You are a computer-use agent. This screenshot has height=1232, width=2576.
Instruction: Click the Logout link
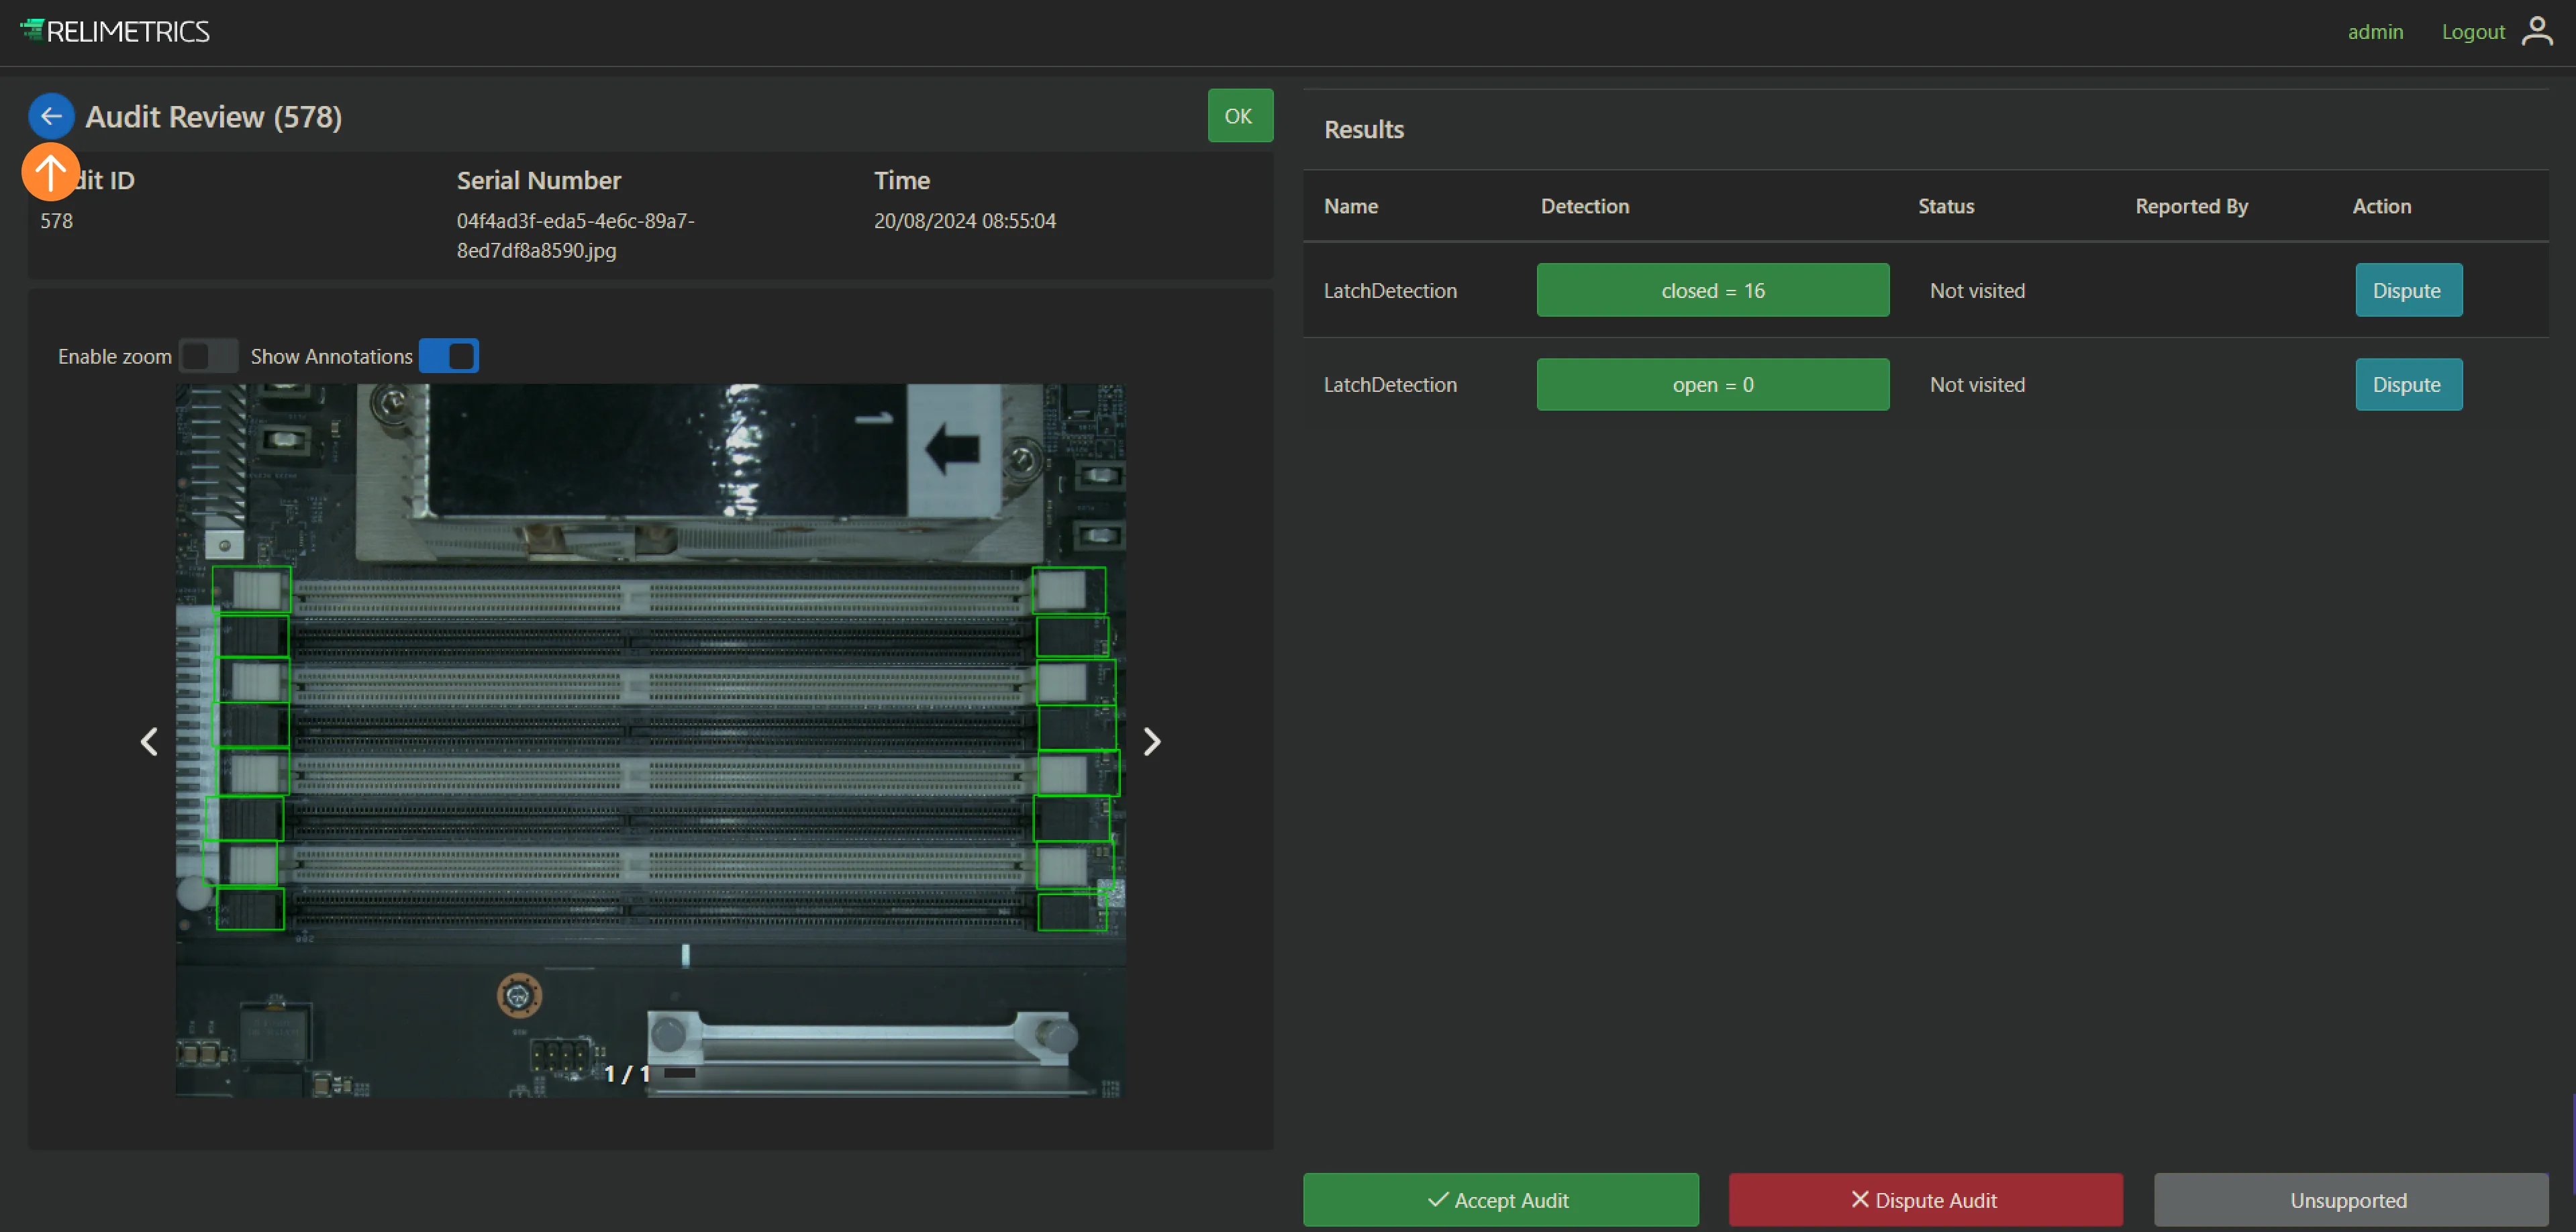click(2473, 32)
